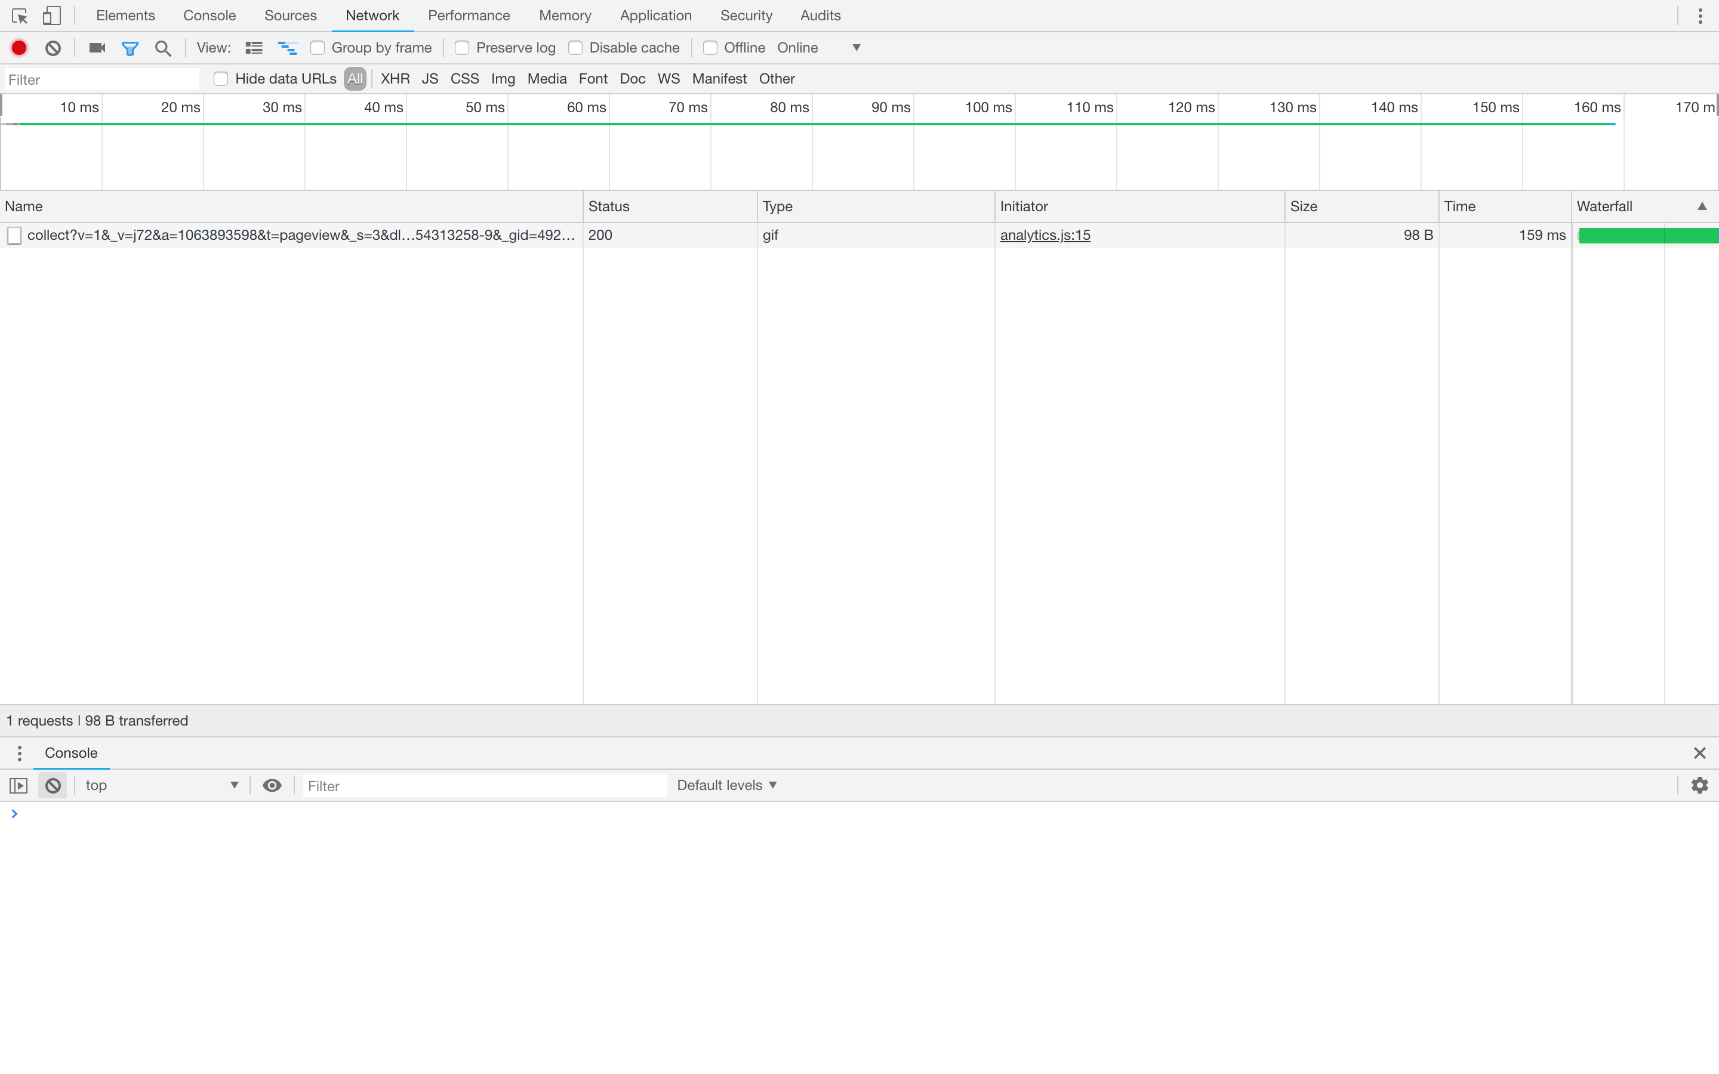Open the Application tab
Screen dimensions: 1719x1074
pyautogui.click(x=655, y=16)
